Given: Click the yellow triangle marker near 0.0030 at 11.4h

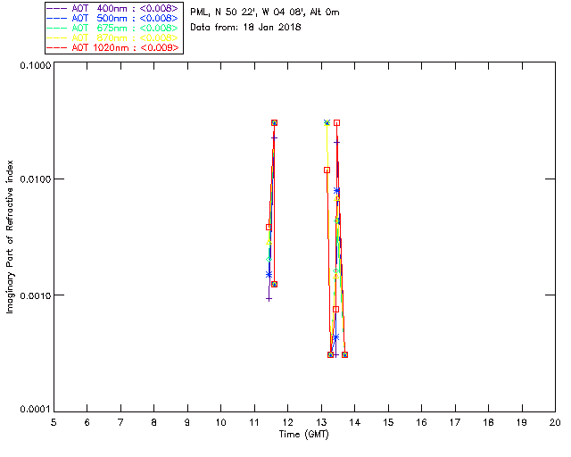Looking at the screenshot, I should [269, 242].
